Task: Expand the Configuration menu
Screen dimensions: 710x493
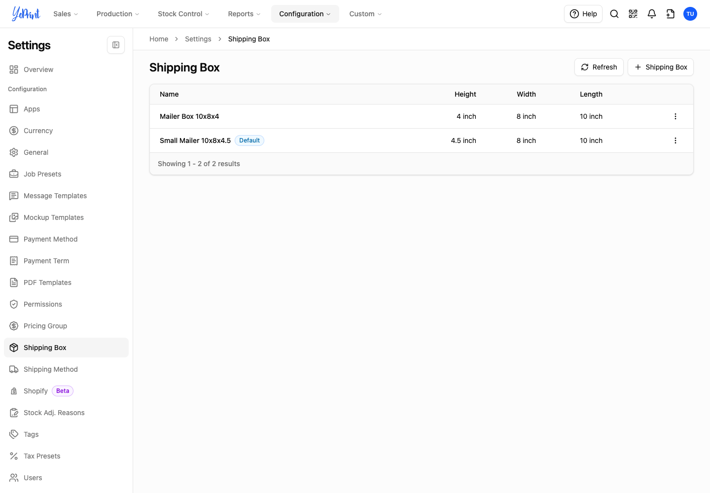Action: (x=305, y=14)
